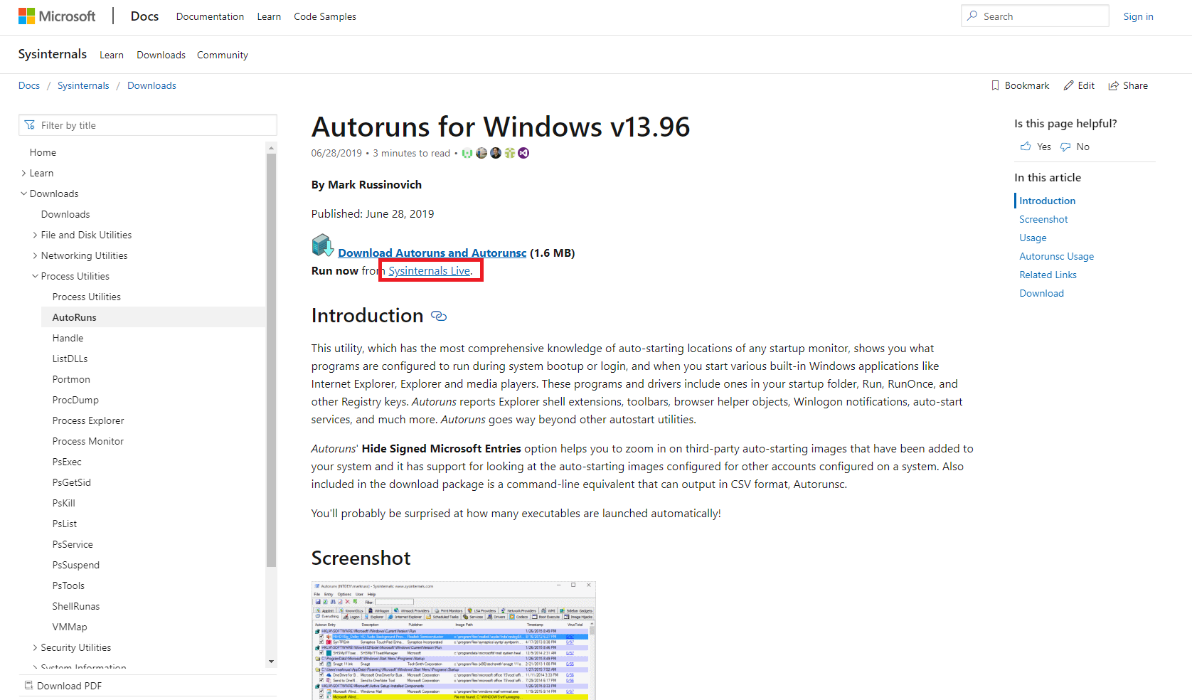The height and width of the screenshot is (700, 1192).
Task: Open Learn in the Docs header
Action: (269, 16)
